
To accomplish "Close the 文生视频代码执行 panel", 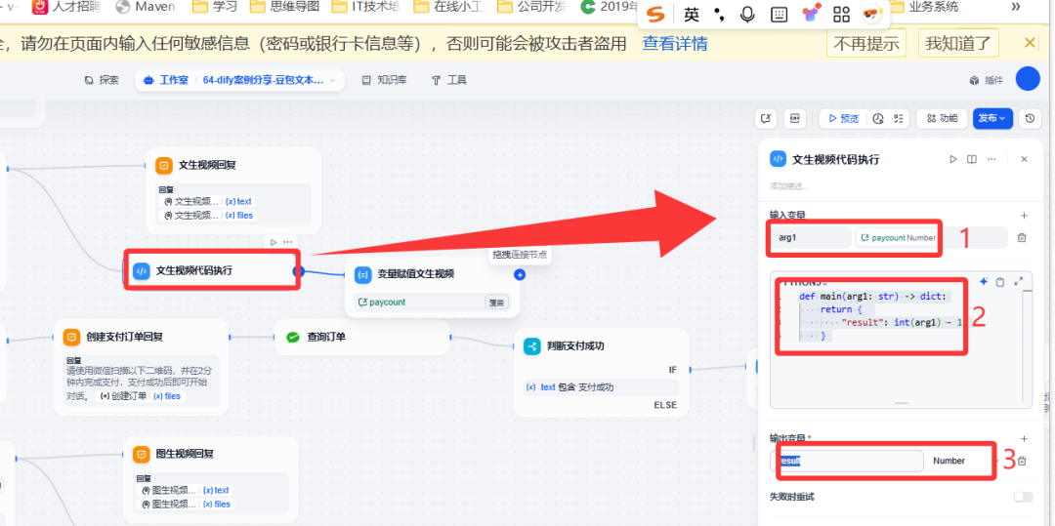I will coord(1024,159).
